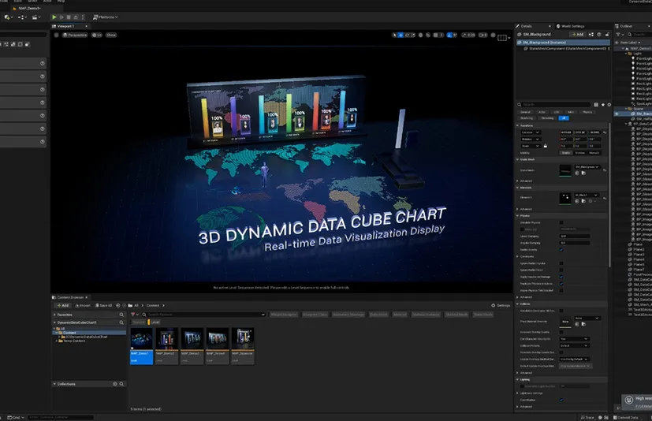This screenshot has width=652, height=421.
Task: Select the rotate gizmo tool
Action: click(x=407, y=35)
